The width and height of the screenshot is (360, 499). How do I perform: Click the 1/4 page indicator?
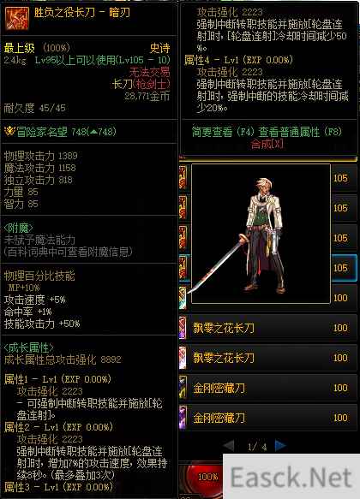(257, 447)
